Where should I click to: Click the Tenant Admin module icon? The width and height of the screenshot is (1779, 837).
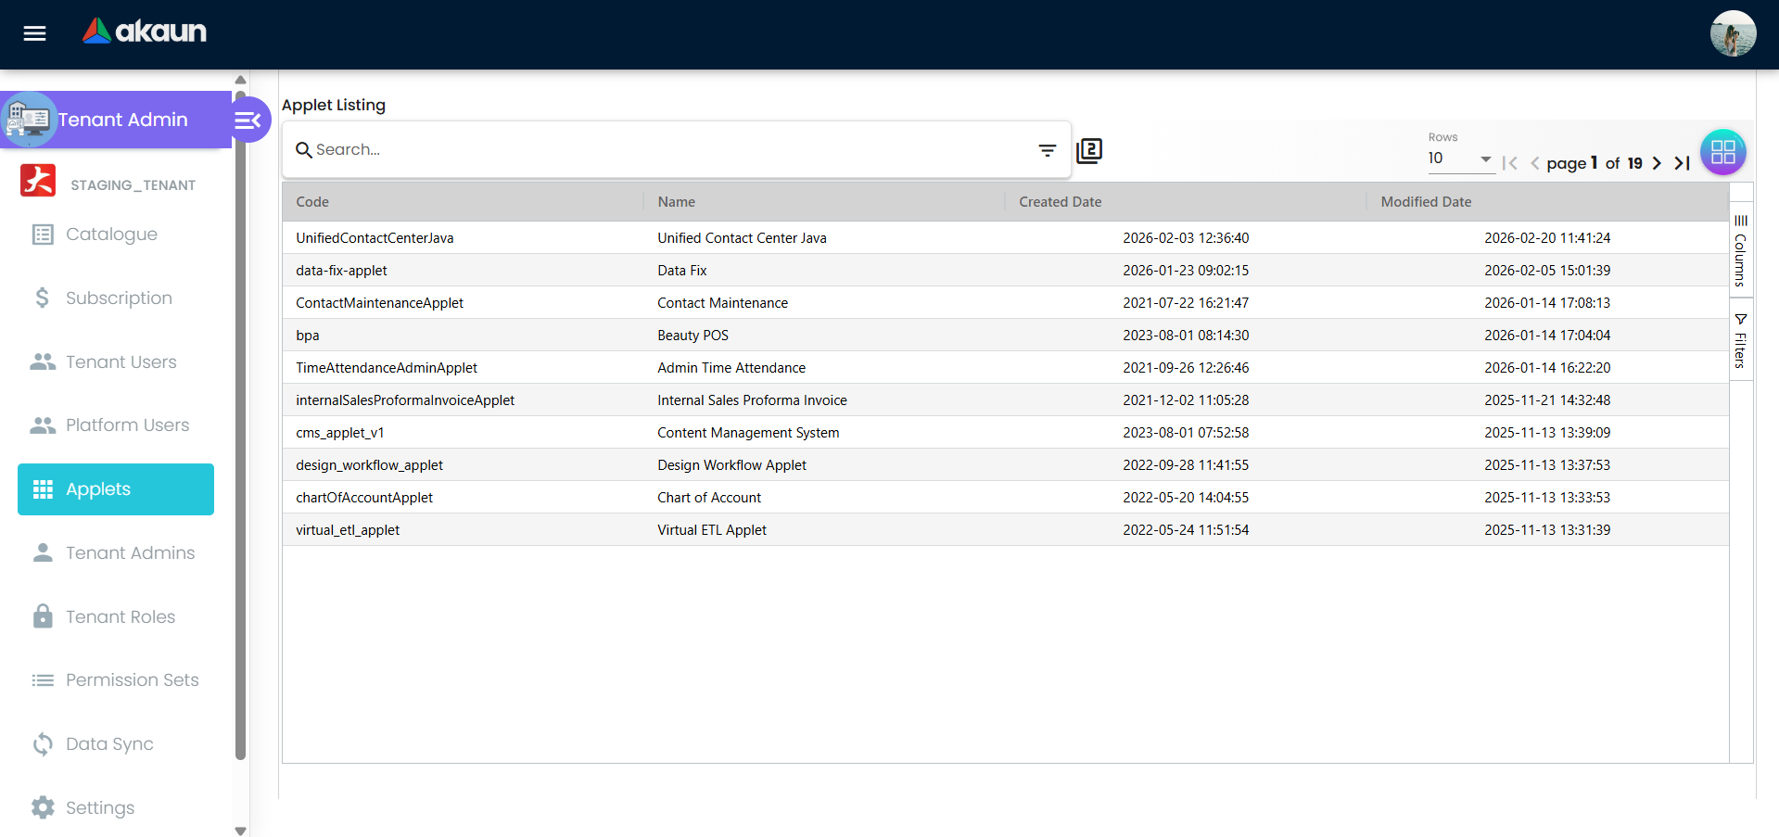coord(28,120)
